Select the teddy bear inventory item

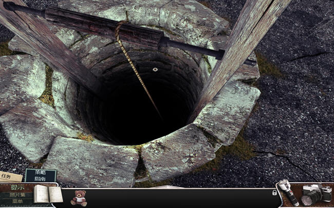click(x=79, y=198)
